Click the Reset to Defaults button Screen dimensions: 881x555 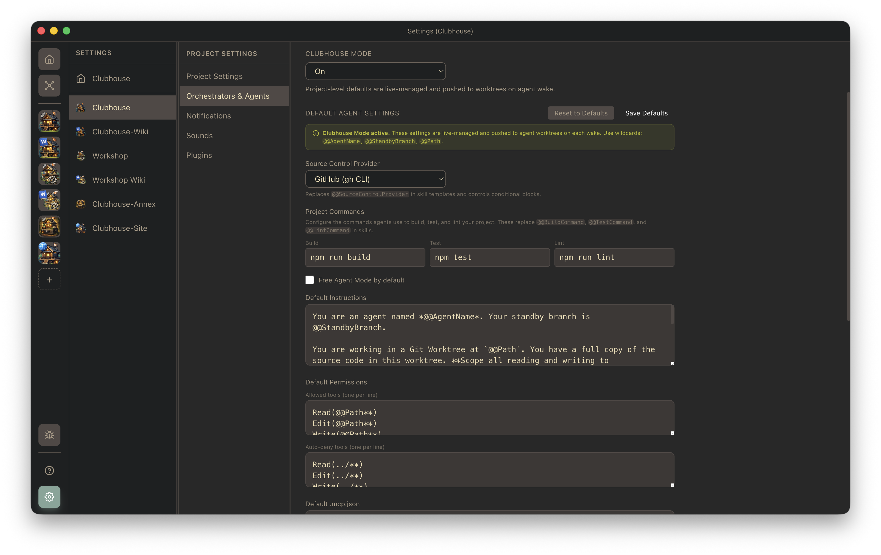(x=581, y=113)
